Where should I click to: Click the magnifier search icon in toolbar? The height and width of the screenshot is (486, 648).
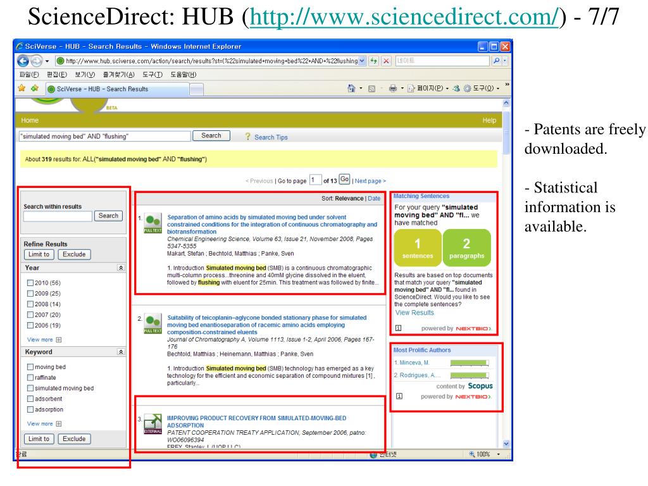(496, 61)
